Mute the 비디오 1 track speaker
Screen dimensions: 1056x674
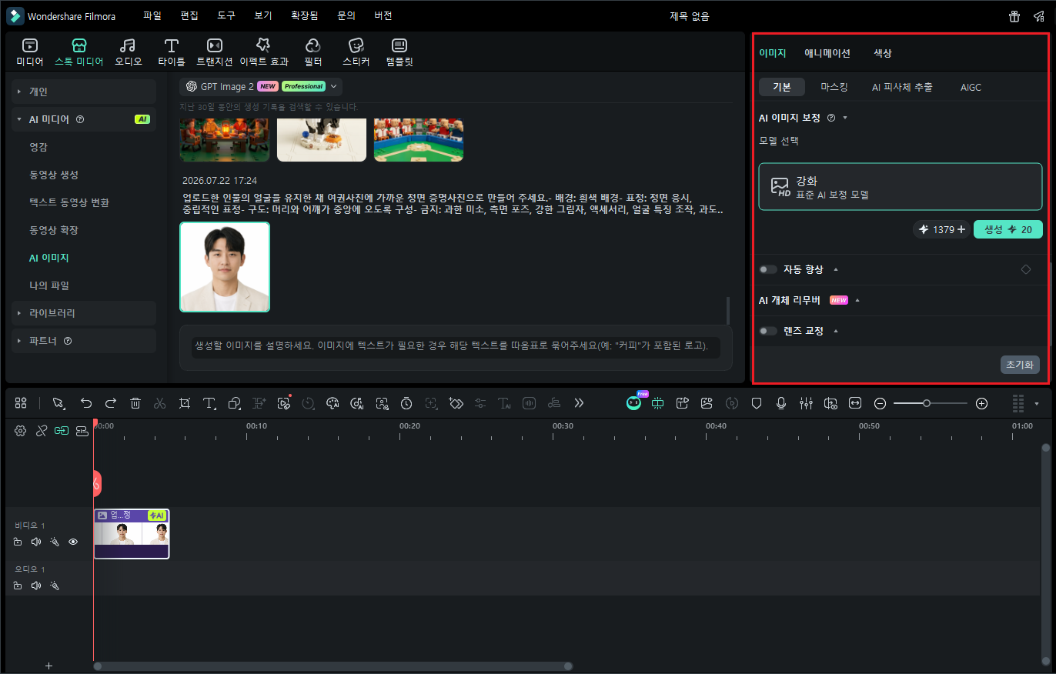pos(35,542)
